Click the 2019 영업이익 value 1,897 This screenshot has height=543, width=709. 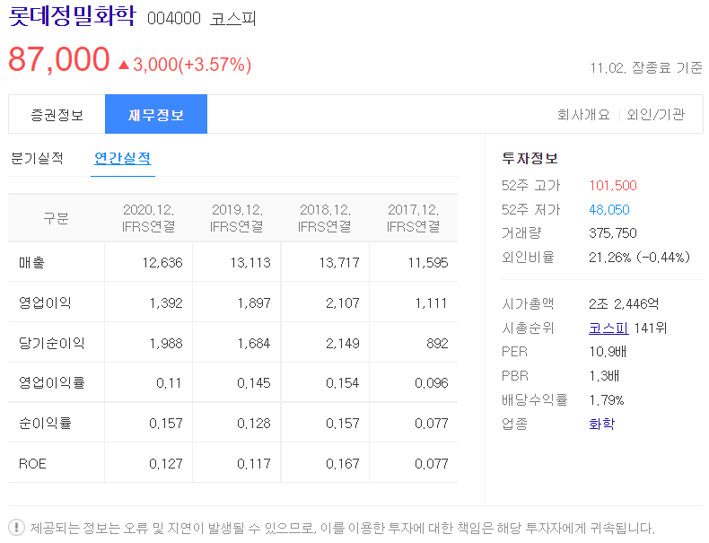coord(254,303)
